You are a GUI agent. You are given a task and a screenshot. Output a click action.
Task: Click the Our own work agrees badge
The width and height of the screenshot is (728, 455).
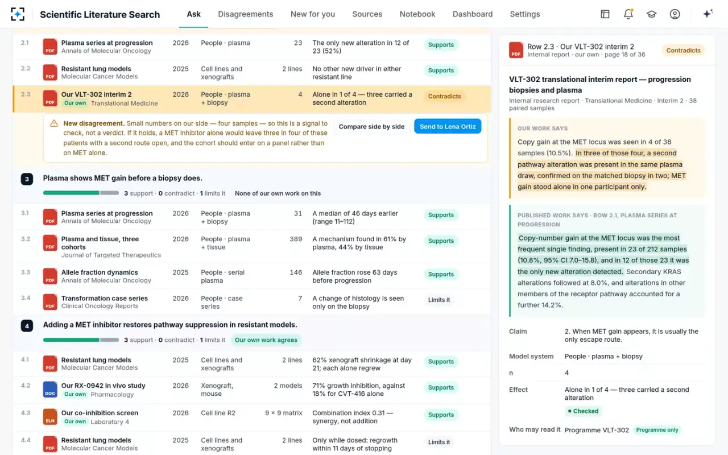[266, 340]
